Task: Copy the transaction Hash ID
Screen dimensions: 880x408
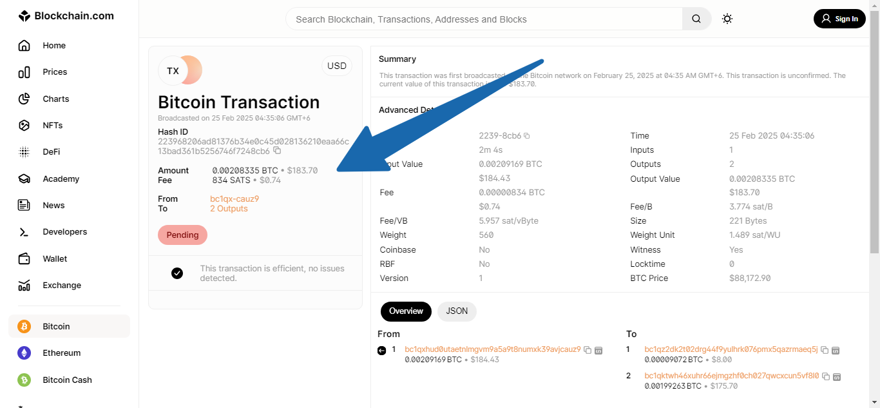Action: point(277,150)
